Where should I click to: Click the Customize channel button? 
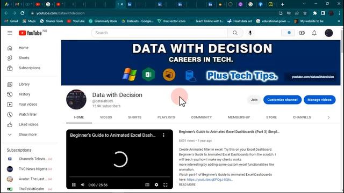(282, 100)
